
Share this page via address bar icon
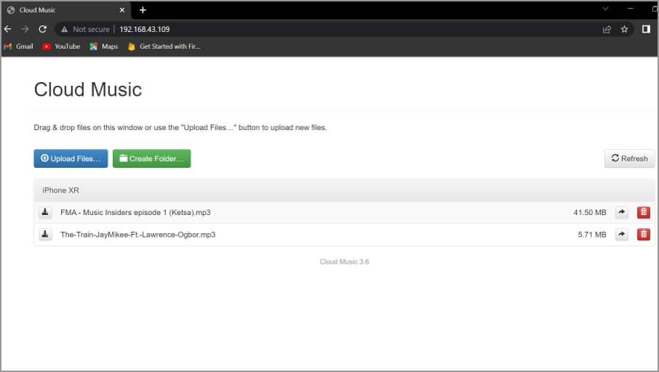pyautogui.click(x=607, y=29)
